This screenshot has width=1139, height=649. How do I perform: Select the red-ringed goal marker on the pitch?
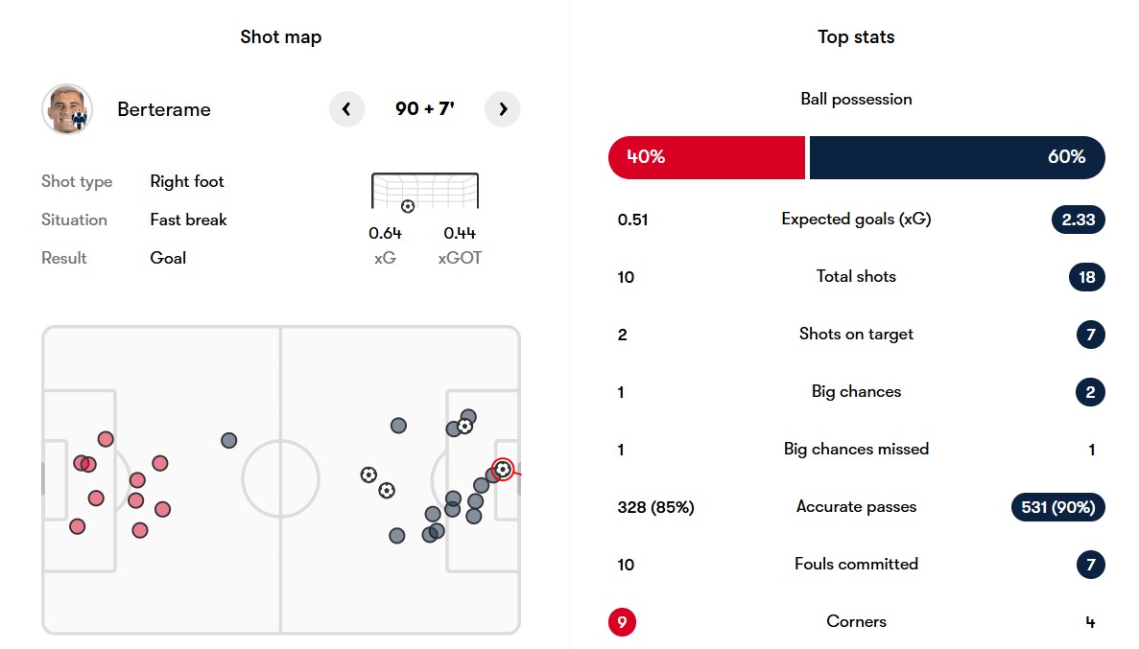point(503,470)
